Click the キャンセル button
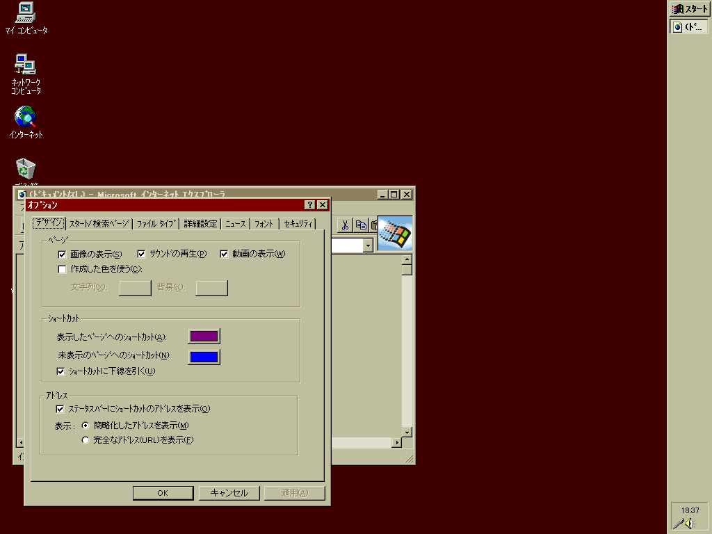Viewport: 712px width, 534px height. coord(229,493)
